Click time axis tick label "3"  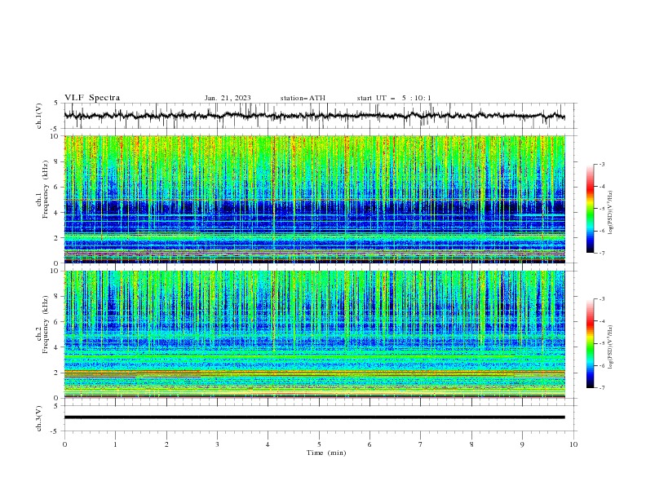217,444
